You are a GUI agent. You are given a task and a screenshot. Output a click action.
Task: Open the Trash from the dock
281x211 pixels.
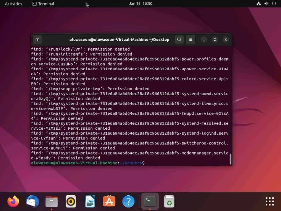[x=169, y=201]
